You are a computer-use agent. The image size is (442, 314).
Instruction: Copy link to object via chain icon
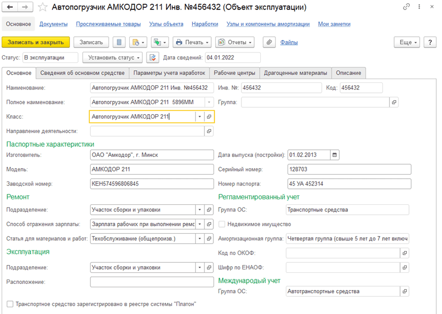[406, 7]
